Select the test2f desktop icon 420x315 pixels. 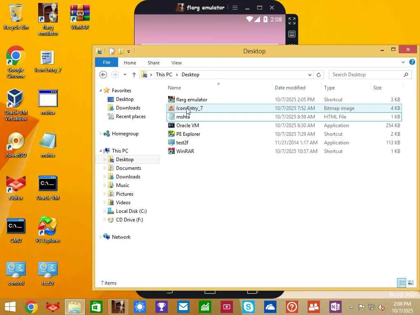48,273
